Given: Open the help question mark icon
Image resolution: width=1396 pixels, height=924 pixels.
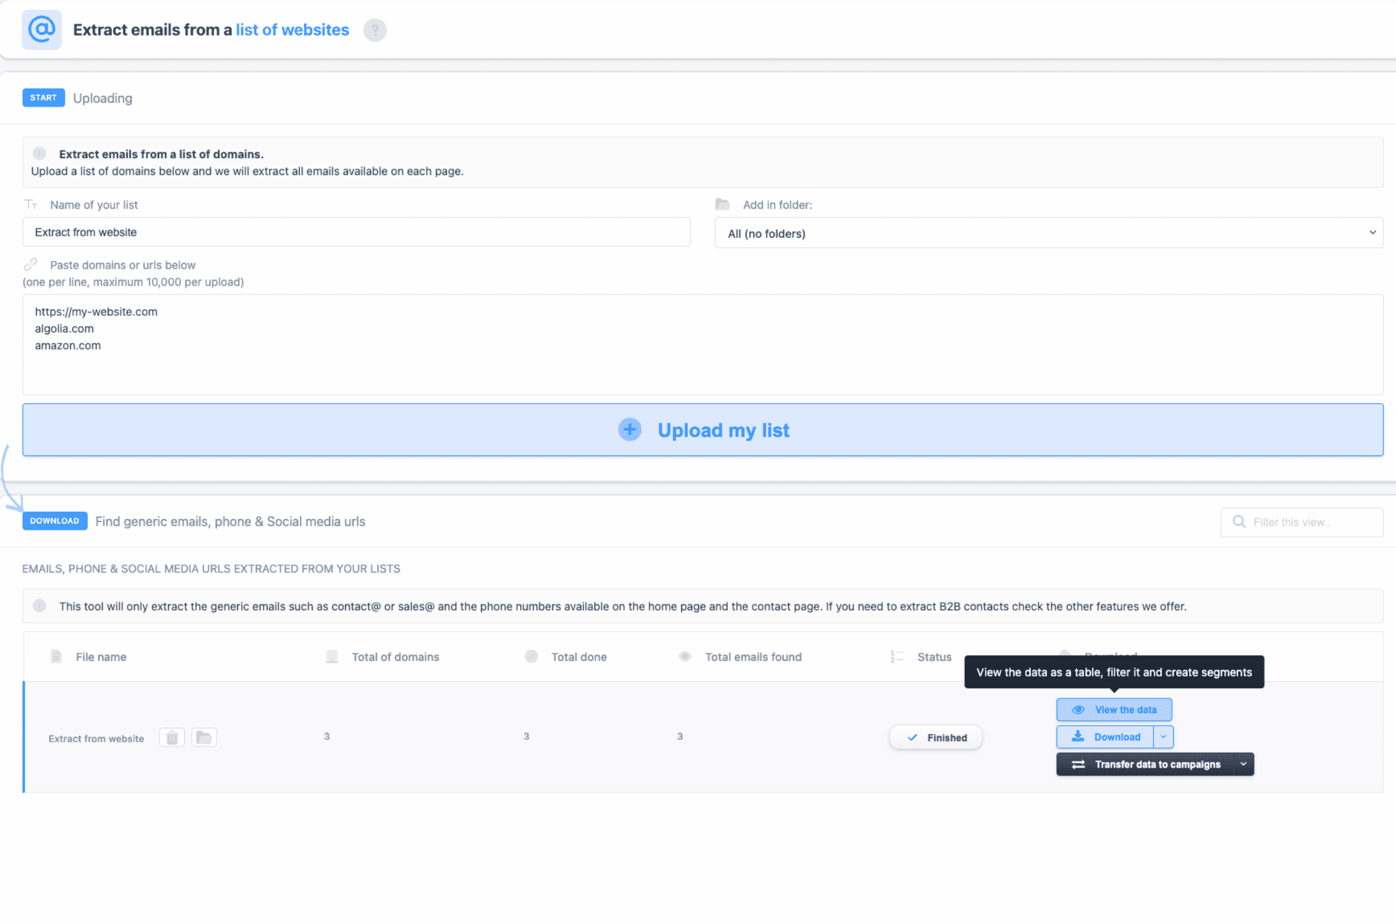Looking at the screenshot, I should [x=375, y=30].
